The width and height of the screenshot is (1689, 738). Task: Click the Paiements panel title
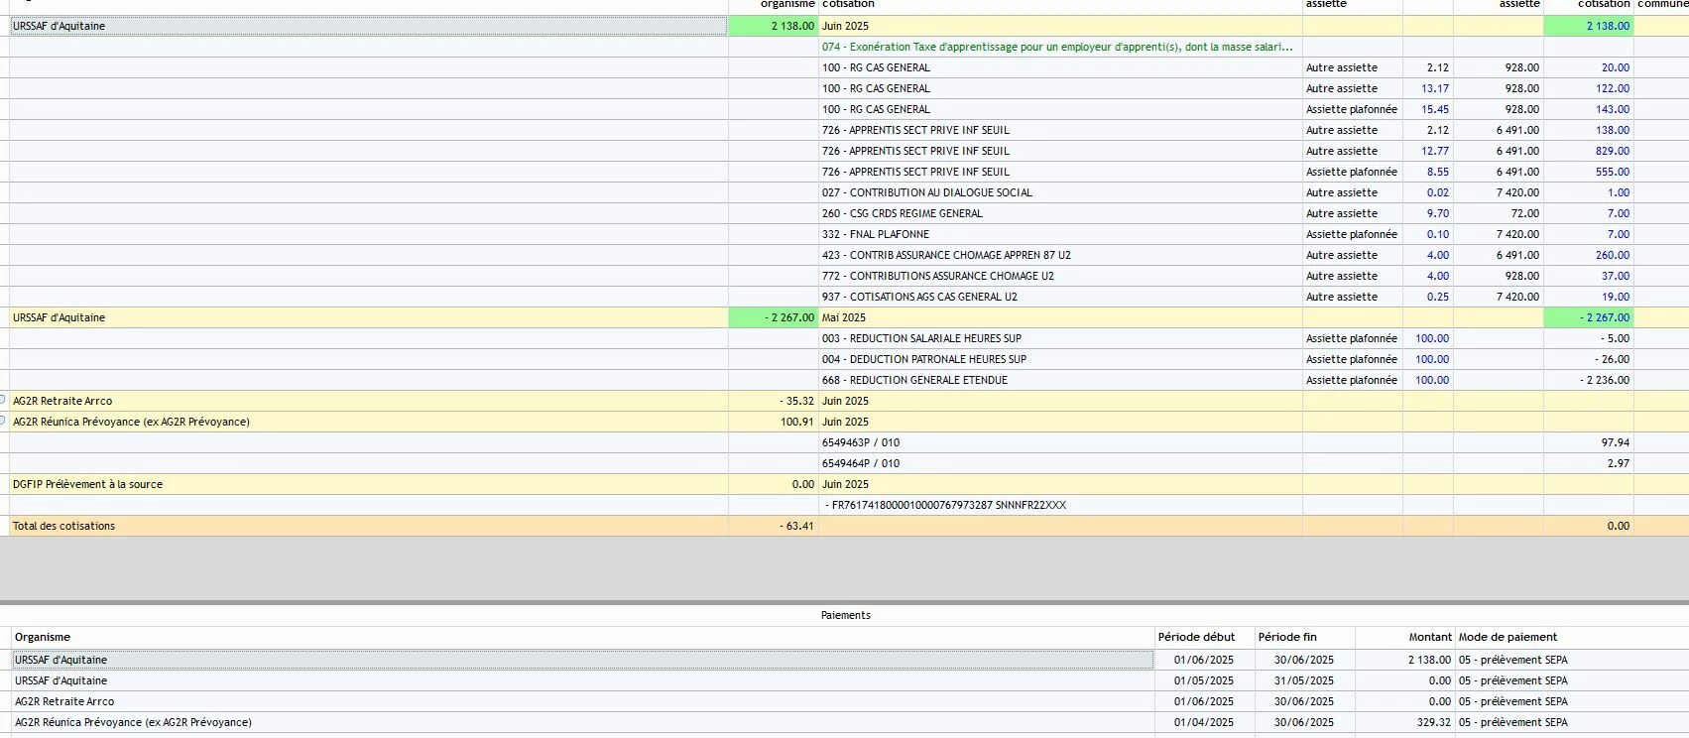pos(845,615)
